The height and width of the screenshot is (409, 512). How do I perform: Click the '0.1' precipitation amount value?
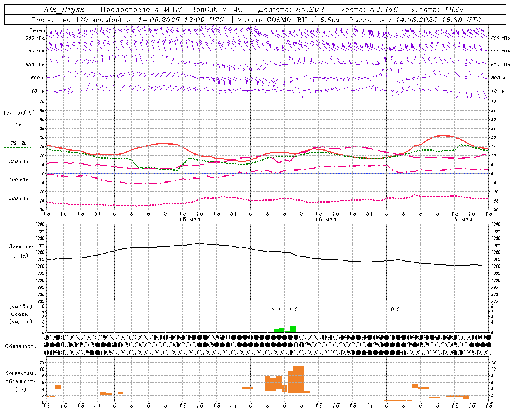[x=395, y=309]
